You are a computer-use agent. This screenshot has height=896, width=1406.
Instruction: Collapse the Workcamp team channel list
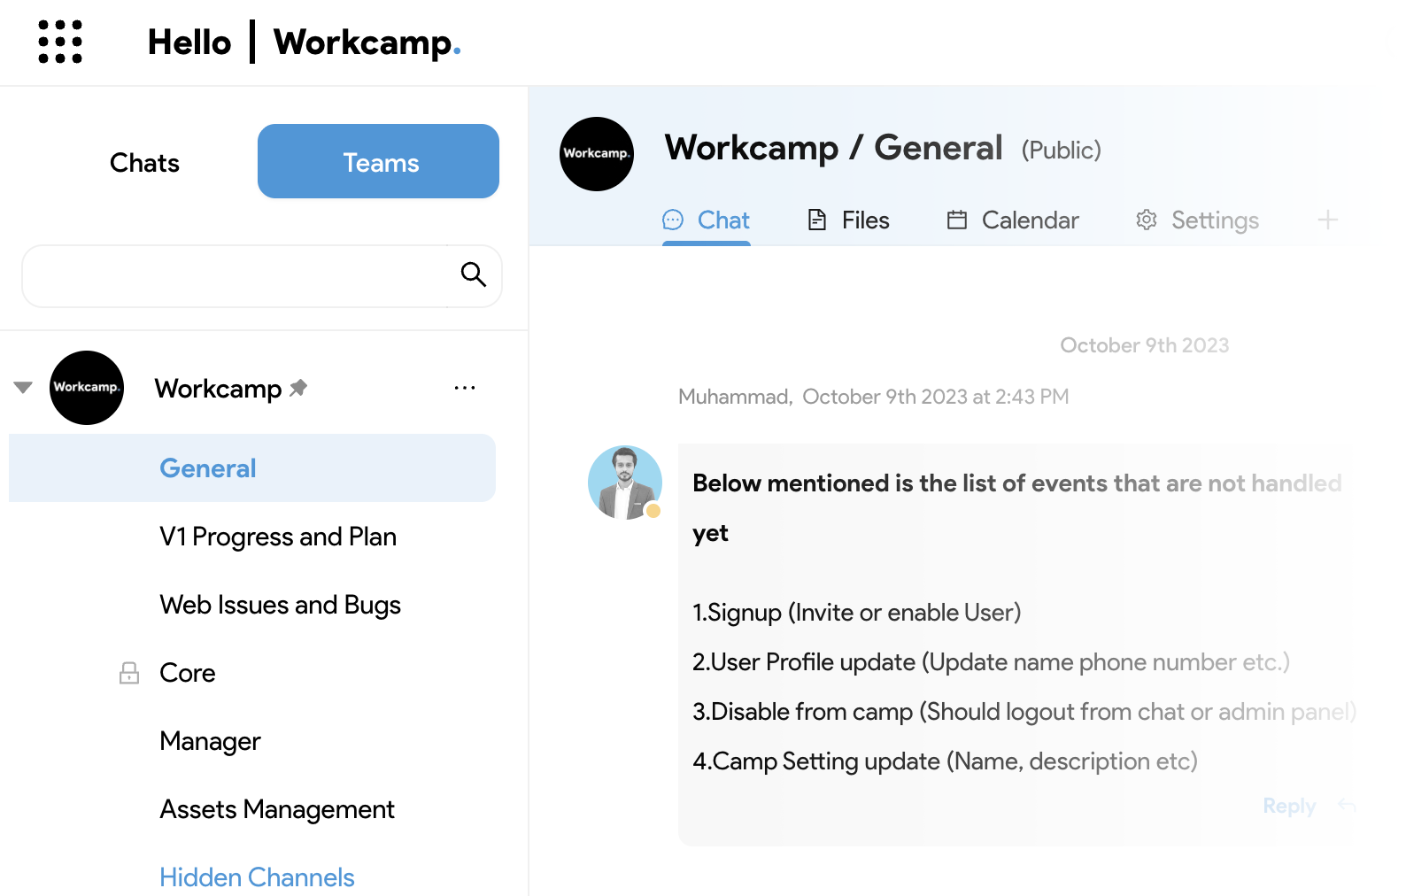click(x=23, y=387)
